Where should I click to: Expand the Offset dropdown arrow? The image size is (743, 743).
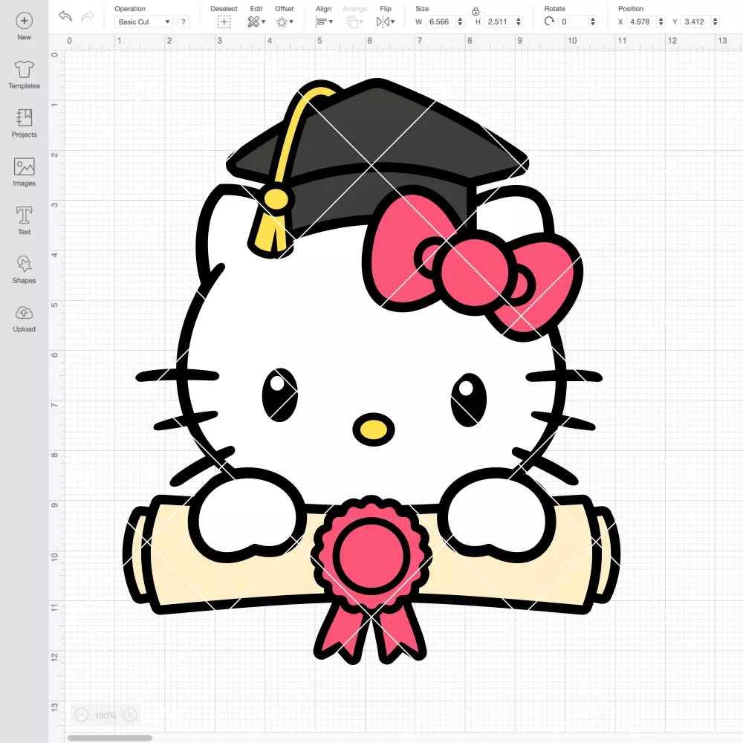point(291,22)
